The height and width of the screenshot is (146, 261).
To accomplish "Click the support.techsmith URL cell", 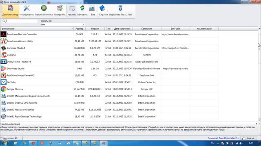I will coord(175,48).
